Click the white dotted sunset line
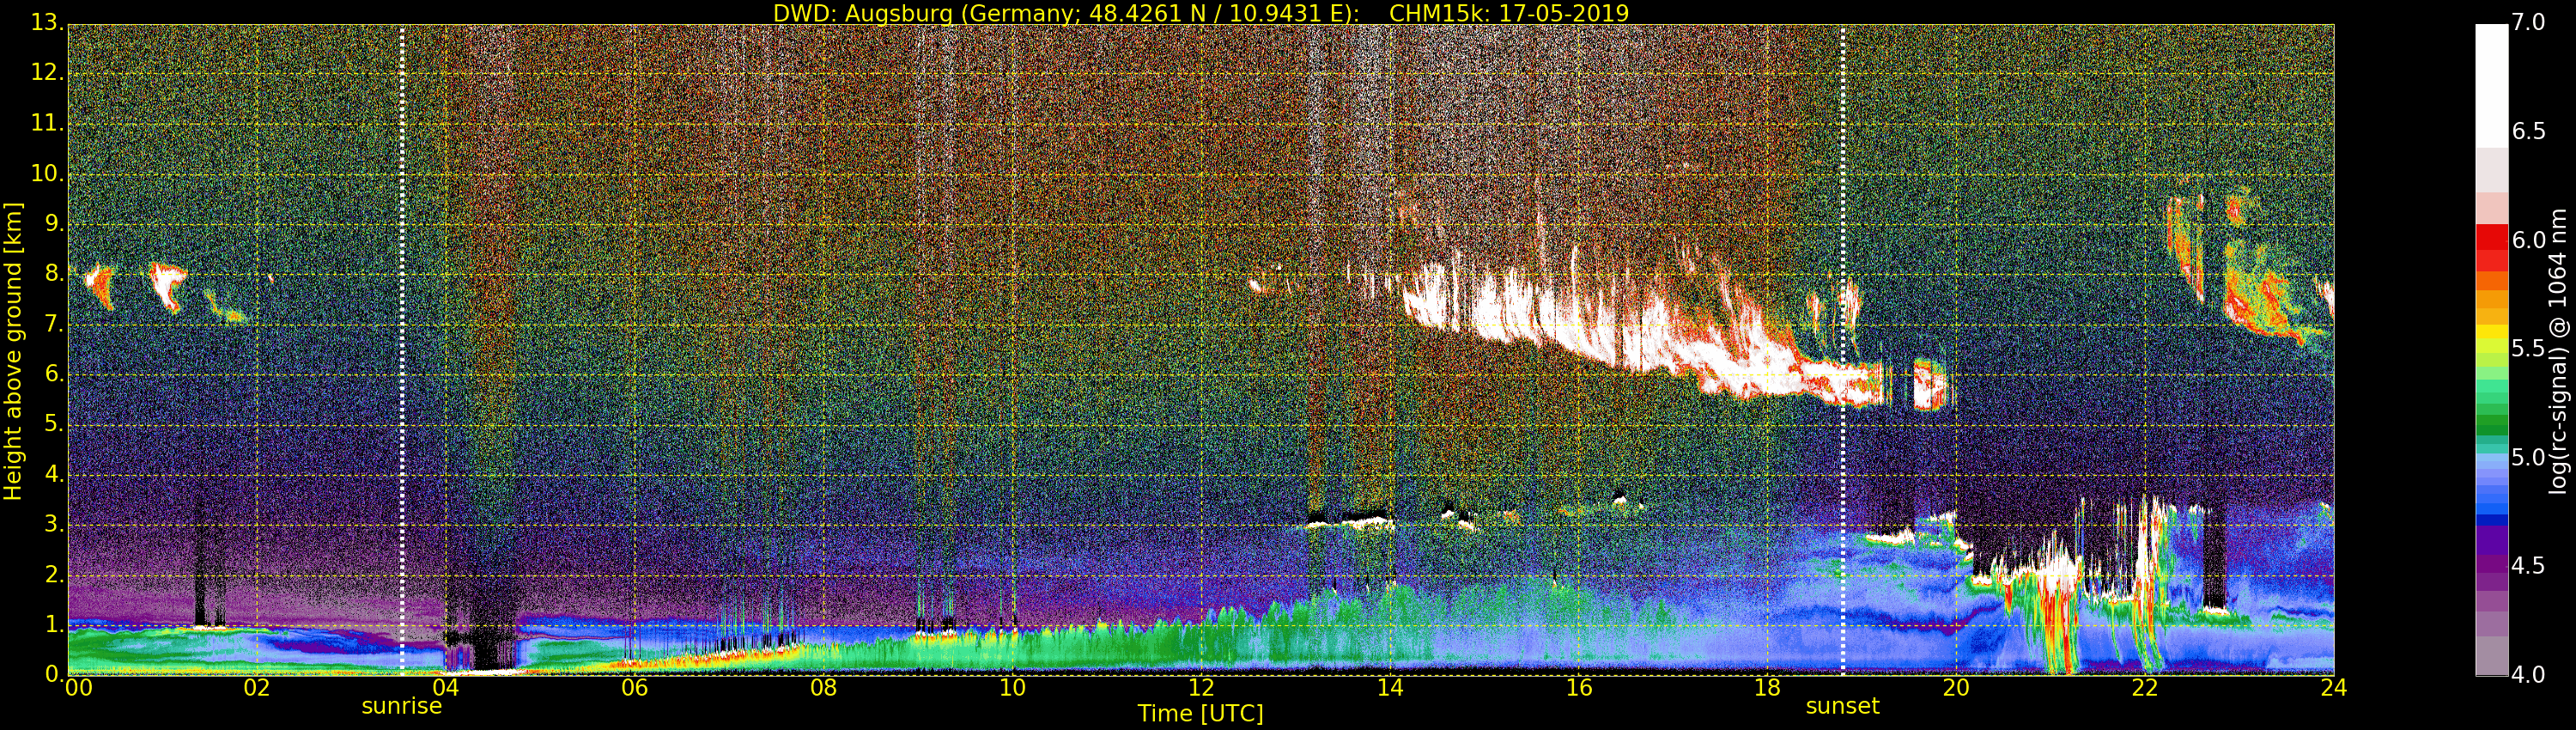 tap(1843, 350)
